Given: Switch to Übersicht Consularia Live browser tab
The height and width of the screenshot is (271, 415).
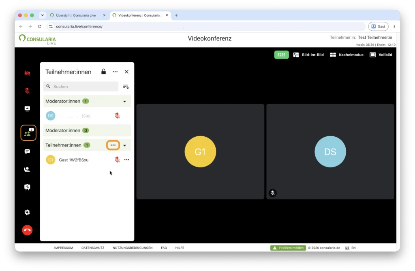Looking at the screenshot, I should 76,15.
